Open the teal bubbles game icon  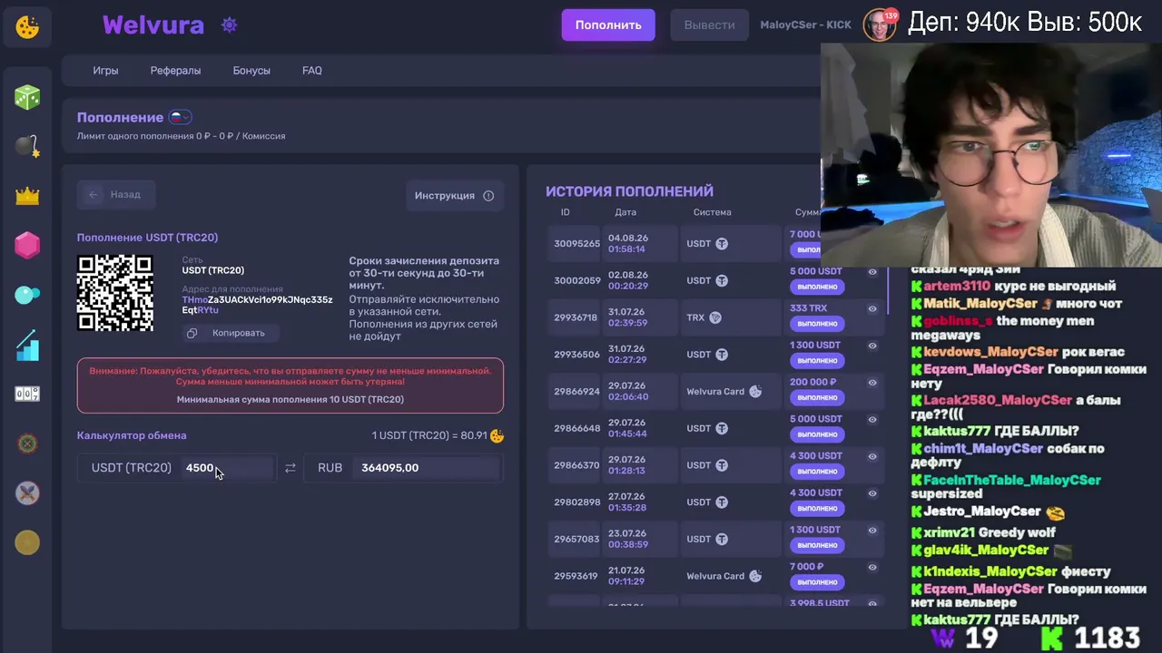click(x=27, y=295)
